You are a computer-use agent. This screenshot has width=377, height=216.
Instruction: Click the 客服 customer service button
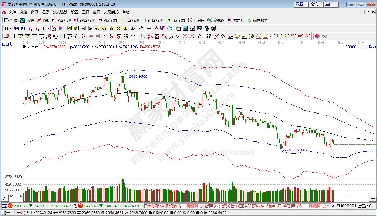[299, 4]
